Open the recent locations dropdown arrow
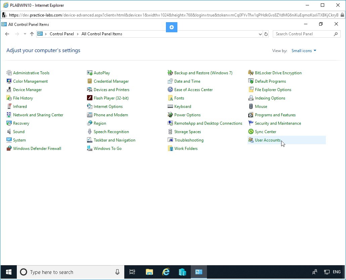 coord(25,34)
